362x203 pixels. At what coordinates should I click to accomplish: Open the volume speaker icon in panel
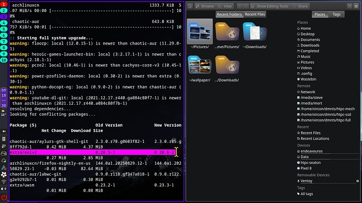pyautogui.click(x=4, y=131)
